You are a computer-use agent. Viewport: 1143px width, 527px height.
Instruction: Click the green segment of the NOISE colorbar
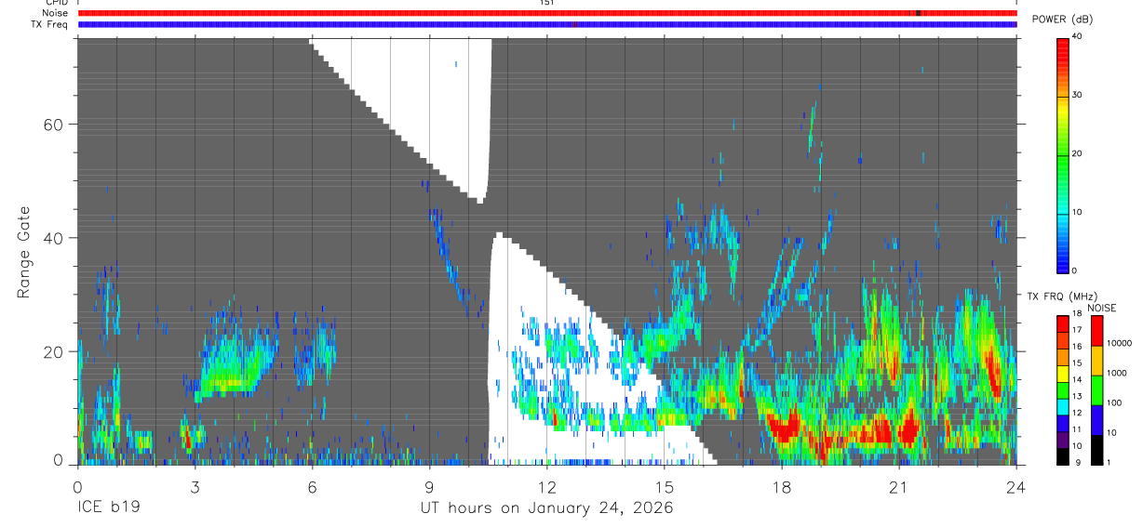(x=1097, y=390)
